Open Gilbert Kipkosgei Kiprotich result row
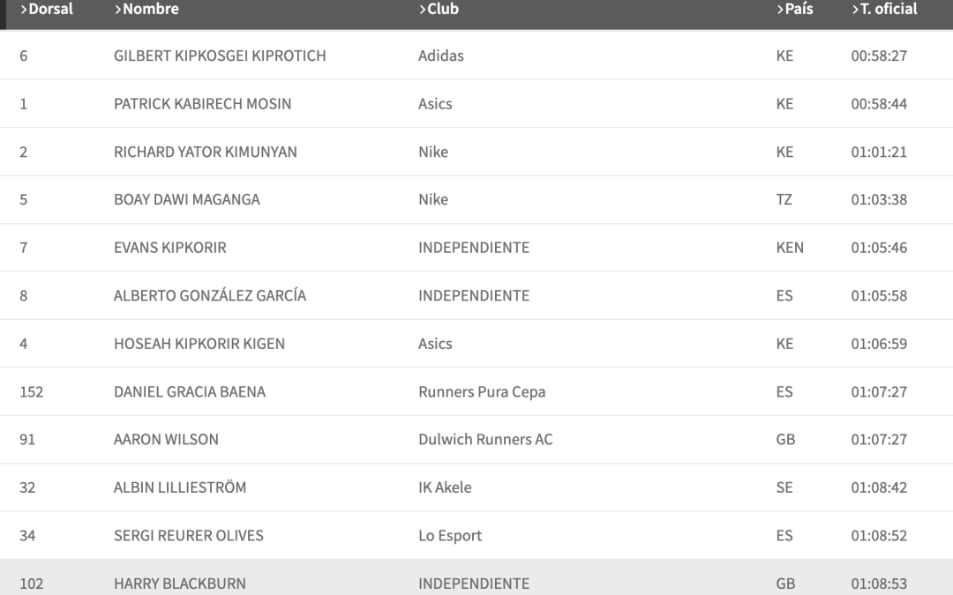Screen dimensions: 953x595 [x=220, y=56]
